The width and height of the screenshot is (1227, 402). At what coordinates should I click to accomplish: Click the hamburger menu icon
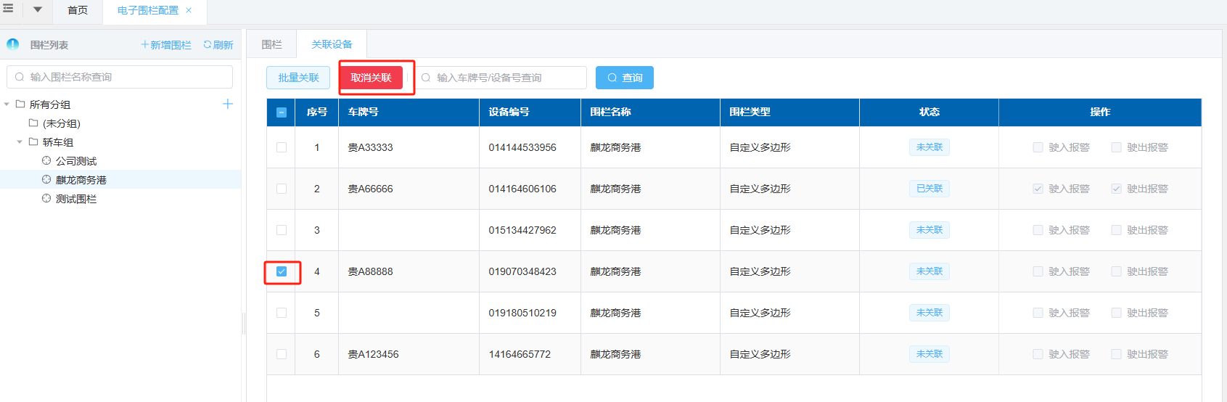click(8, 9)
